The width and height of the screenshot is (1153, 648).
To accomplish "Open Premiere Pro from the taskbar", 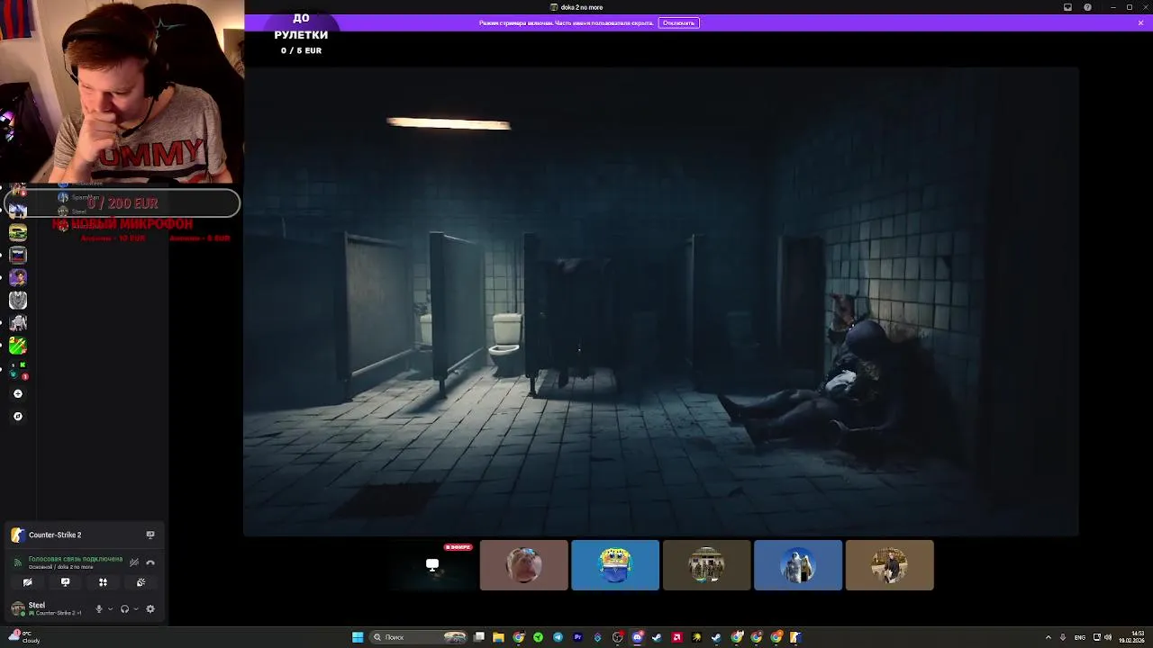I will click(577, 637).
